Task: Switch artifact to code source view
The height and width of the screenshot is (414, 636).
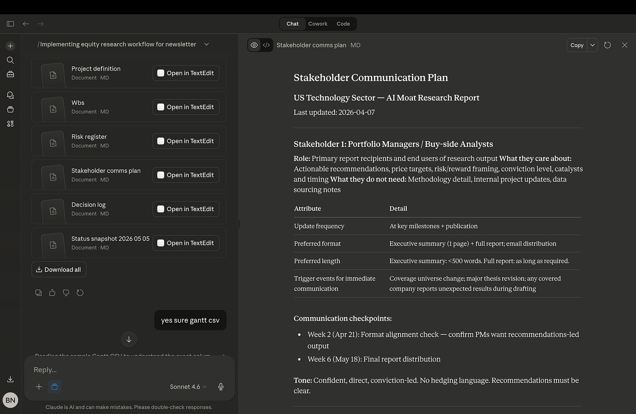Action: (266, 45)
